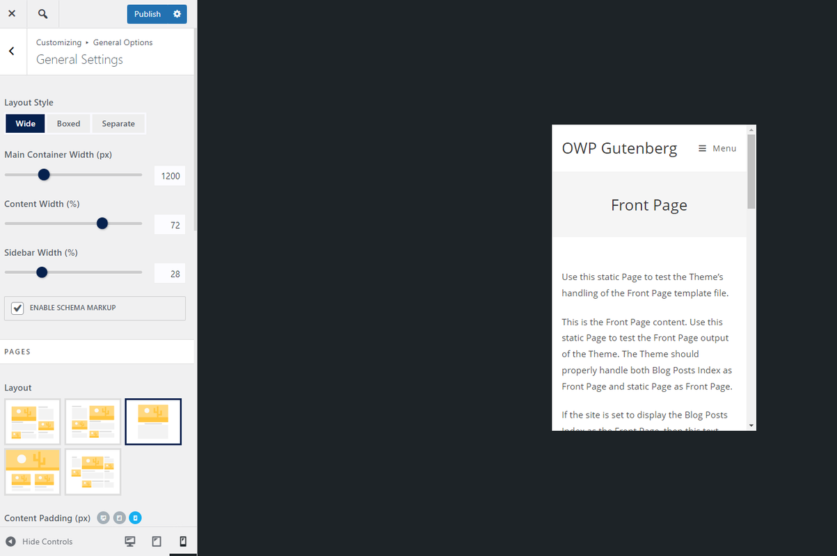
Task: Click the General Settings heading text
Action: (x=79, y=60)
